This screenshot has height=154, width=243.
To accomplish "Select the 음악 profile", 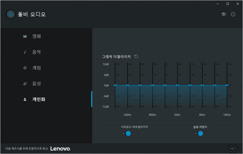I will coord(36,52).
